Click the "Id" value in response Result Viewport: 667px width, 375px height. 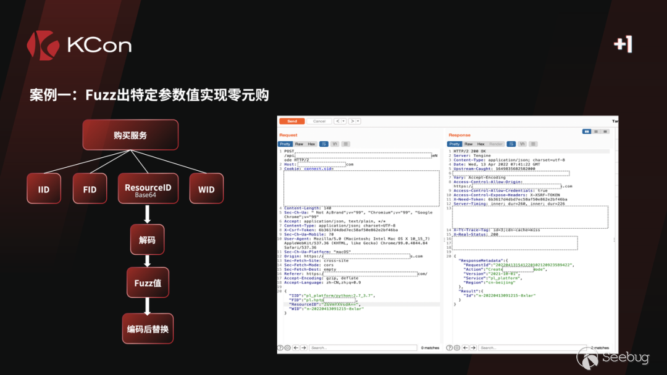(x=505, y=295)
